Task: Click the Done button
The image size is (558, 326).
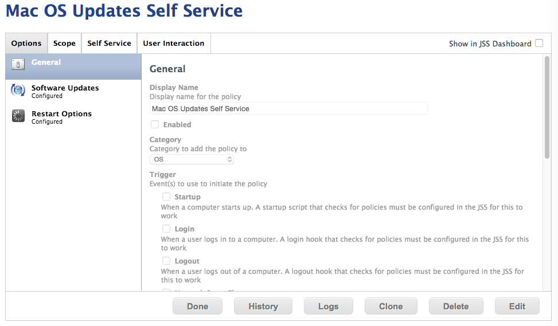Action: pos(197,306)
